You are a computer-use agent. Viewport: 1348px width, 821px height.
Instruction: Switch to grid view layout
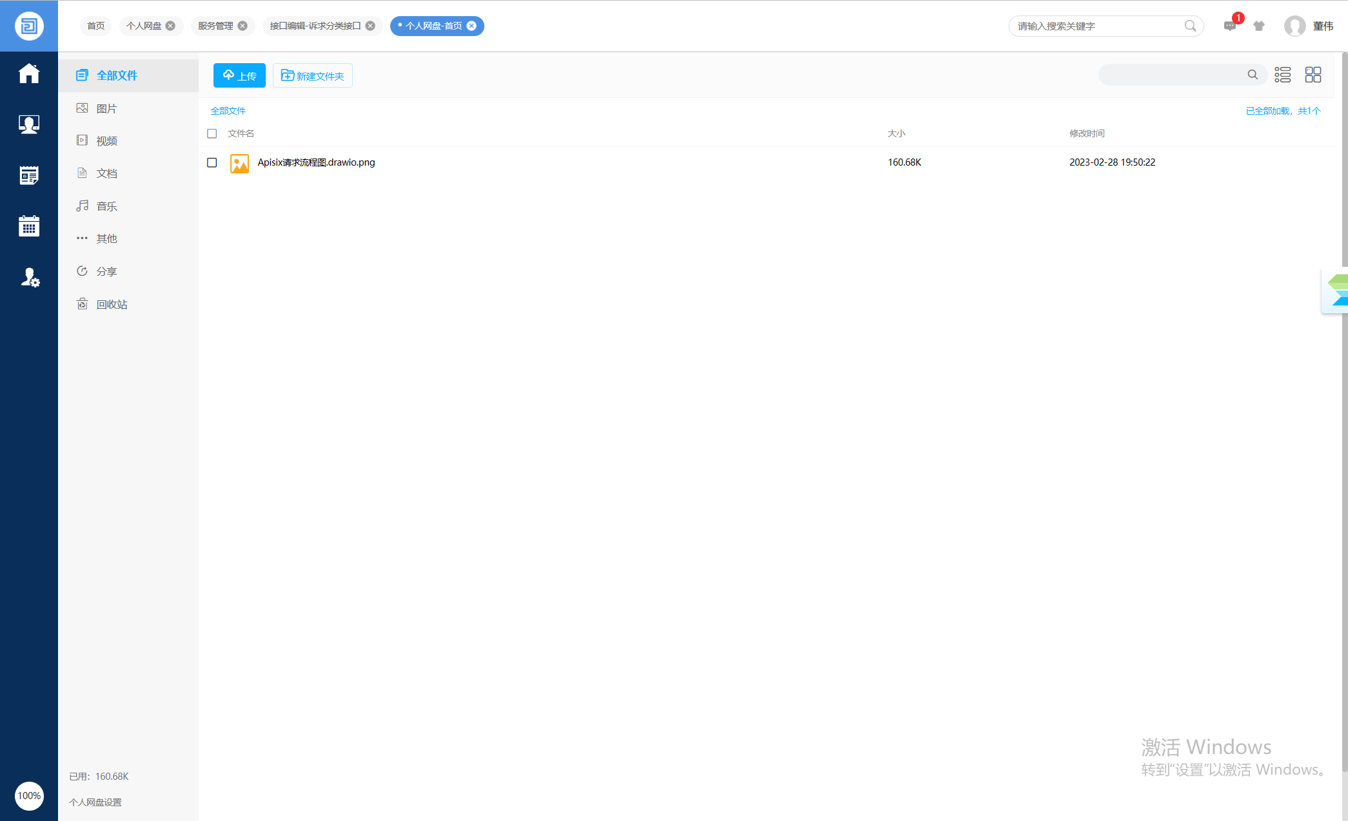(x=1313, y=75)
